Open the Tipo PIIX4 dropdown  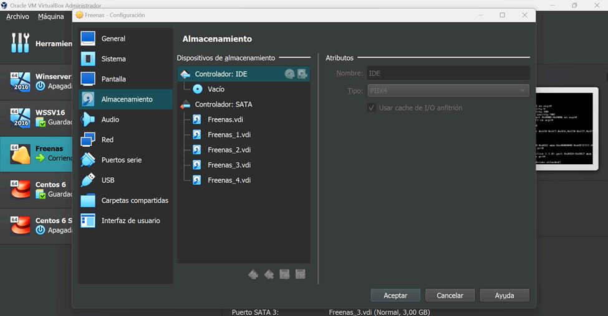click(448, 90)
